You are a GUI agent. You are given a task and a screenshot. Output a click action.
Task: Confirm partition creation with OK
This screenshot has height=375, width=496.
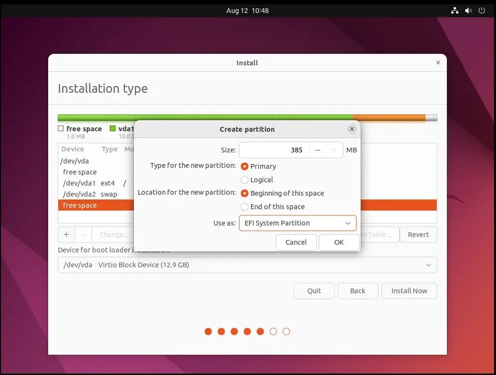[339, 242]
